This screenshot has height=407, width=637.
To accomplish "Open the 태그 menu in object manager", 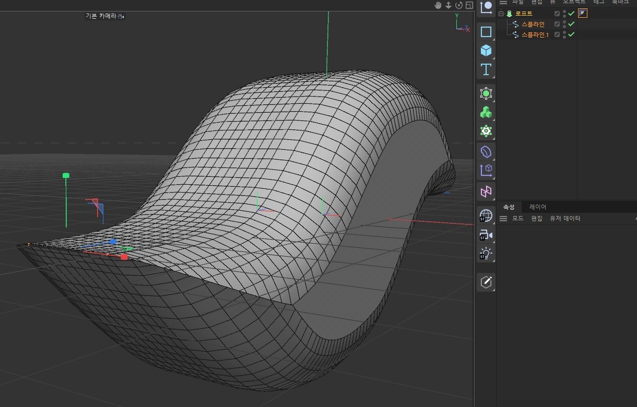I will 599,2.
